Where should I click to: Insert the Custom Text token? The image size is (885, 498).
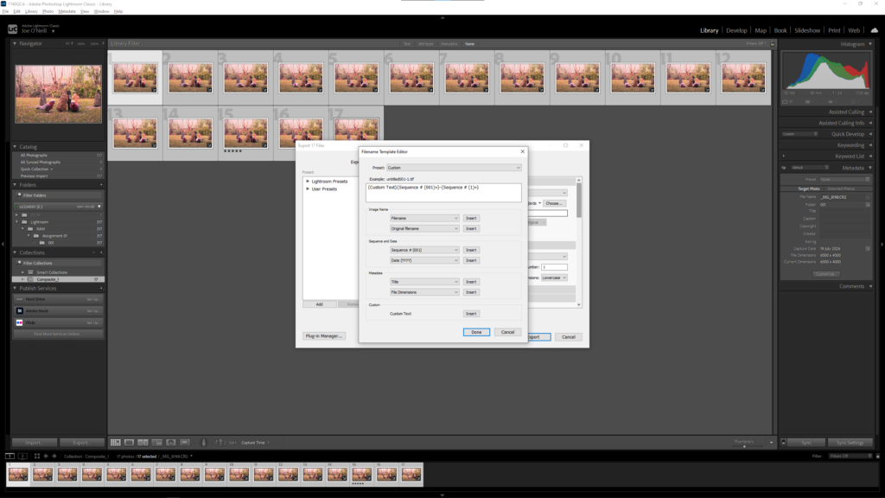pyautogui.click(x=471, y=313)
